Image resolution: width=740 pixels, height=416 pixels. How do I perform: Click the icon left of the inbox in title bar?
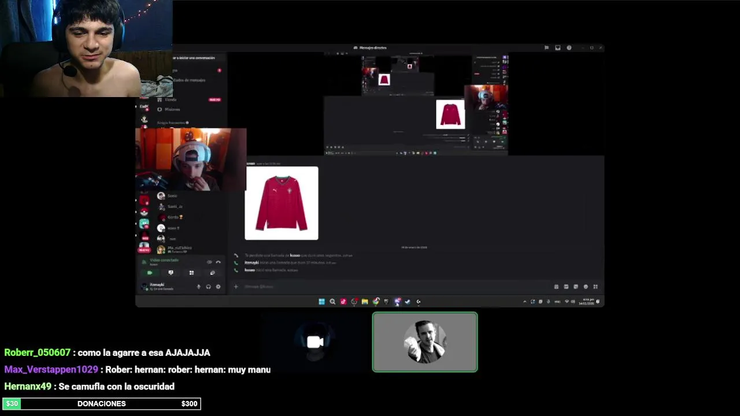point(546,48)
